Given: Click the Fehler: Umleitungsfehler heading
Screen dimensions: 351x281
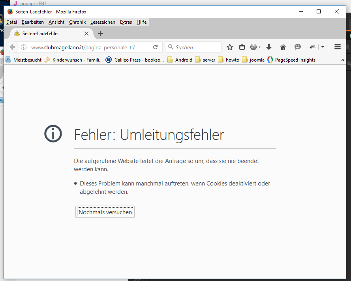Looking at the screenshot, I should pos(149,135).
